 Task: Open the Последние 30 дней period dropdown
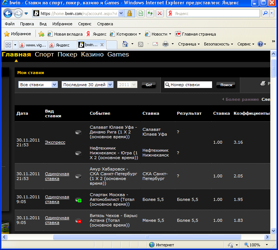[x=88, y=85]
